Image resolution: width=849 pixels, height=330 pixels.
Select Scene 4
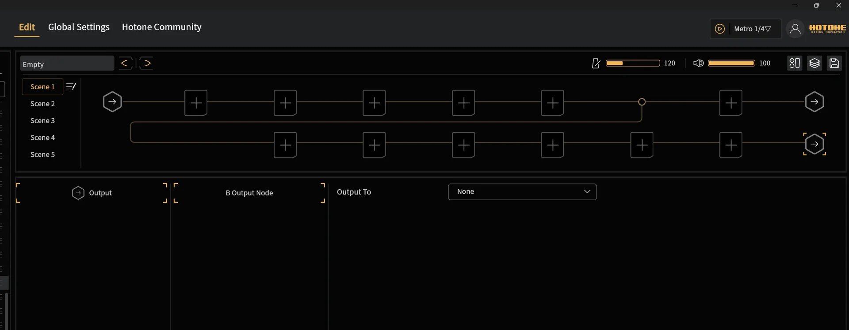[42, 138]
